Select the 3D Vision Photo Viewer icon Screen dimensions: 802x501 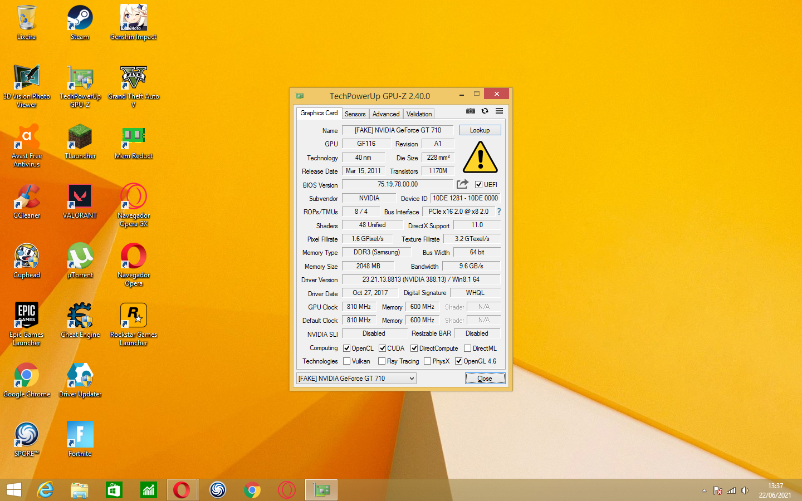tap(27, 86)
